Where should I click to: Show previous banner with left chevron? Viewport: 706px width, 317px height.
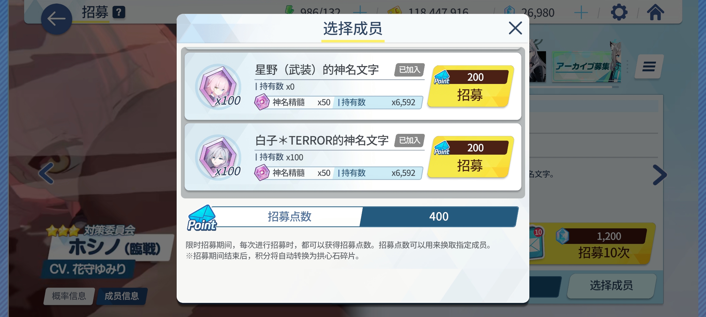[x=46, y=173]
